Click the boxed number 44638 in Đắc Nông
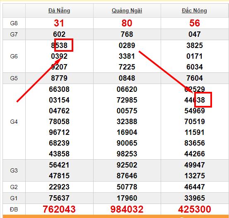This screenshot has width=229, height=218. pyautogui.click(x=195, y=100)
